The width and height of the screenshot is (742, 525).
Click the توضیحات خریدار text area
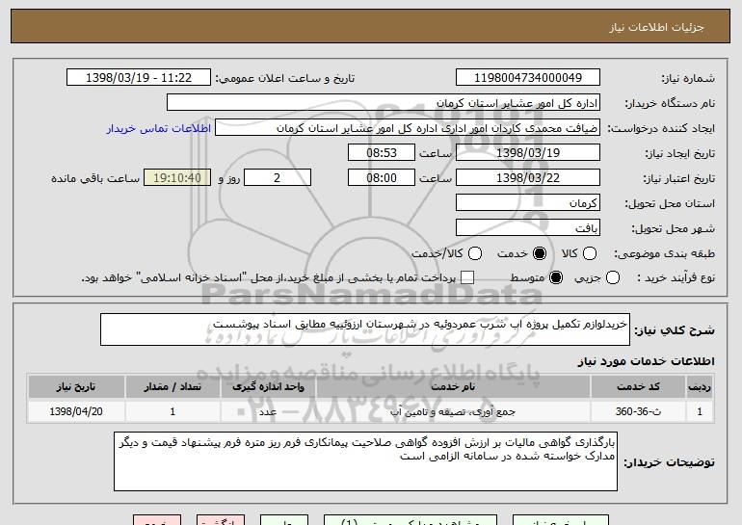click(x=366, y=461)
